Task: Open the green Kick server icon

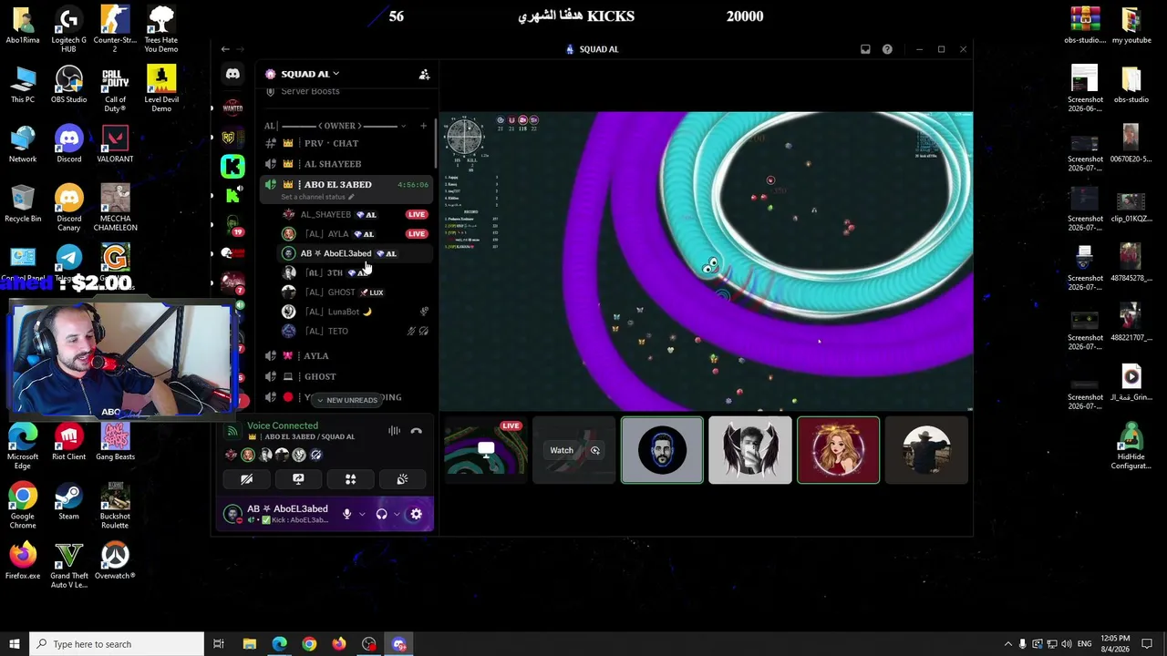Action: pyautogui.click(x=232, y=166)
